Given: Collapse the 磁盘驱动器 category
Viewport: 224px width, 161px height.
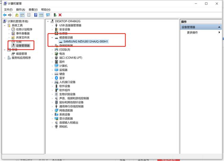Looking at the screenshot, I should 52,38.
